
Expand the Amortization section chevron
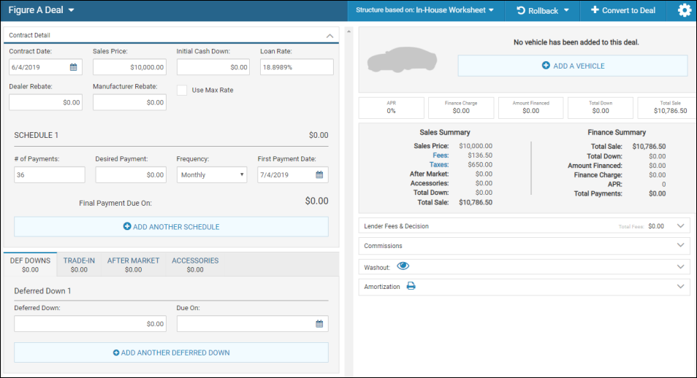680,286
